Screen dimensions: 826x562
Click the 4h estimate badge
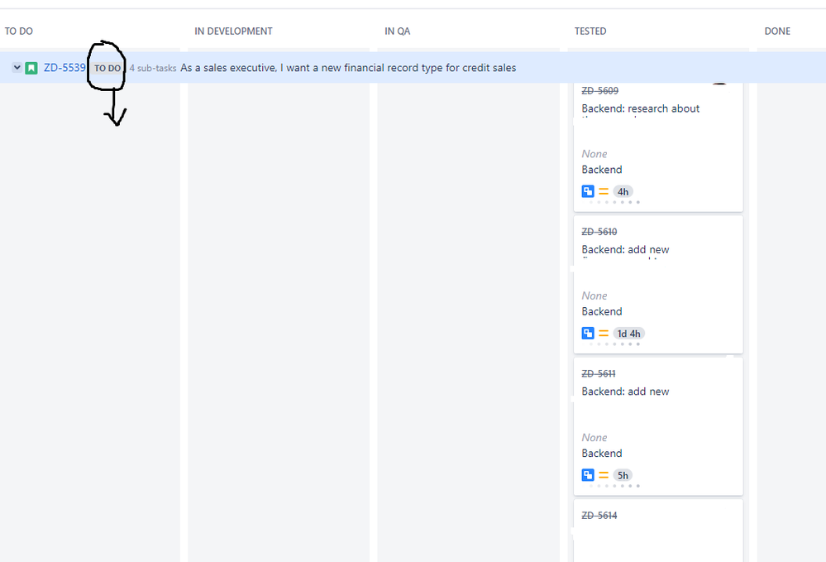623,191
